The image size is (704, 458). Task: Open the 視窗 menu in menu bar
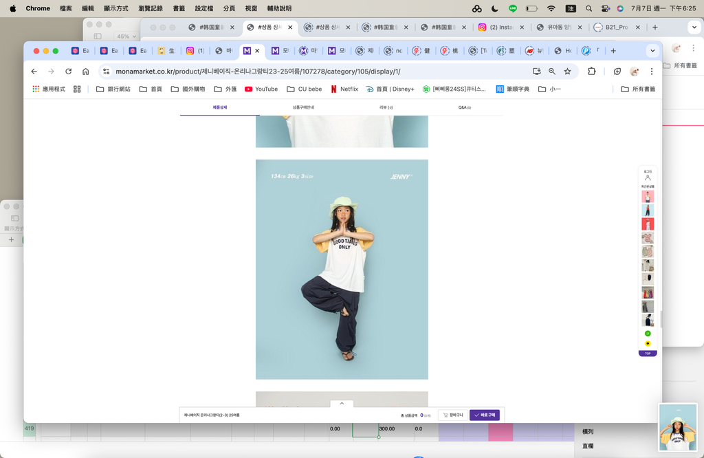pyautogui.click(x=251, y=8)
